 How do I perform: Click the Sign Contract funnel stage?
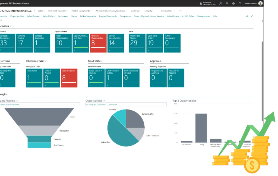39,145
